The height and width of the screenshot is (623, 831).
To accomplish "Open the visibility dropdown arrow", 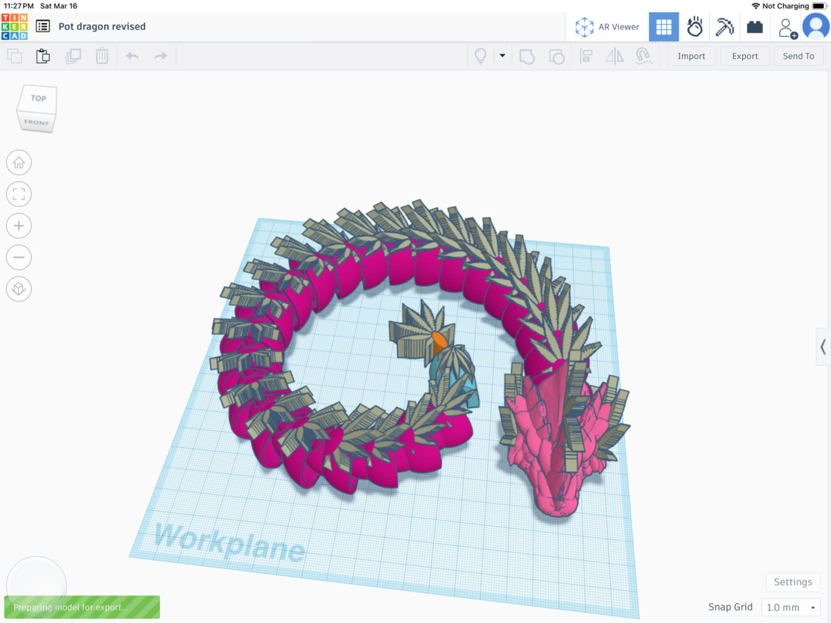I will pyautogui.click(x=502, y=56).
